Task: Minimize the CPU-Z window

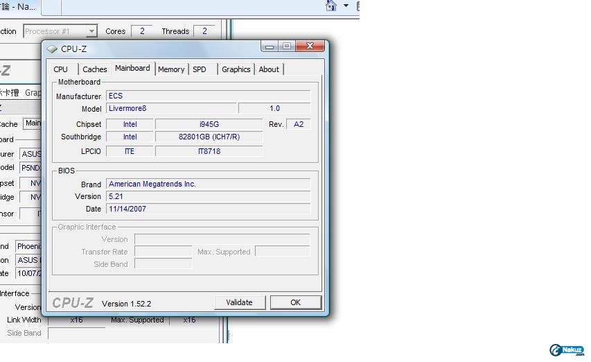Action: (270, 46)
